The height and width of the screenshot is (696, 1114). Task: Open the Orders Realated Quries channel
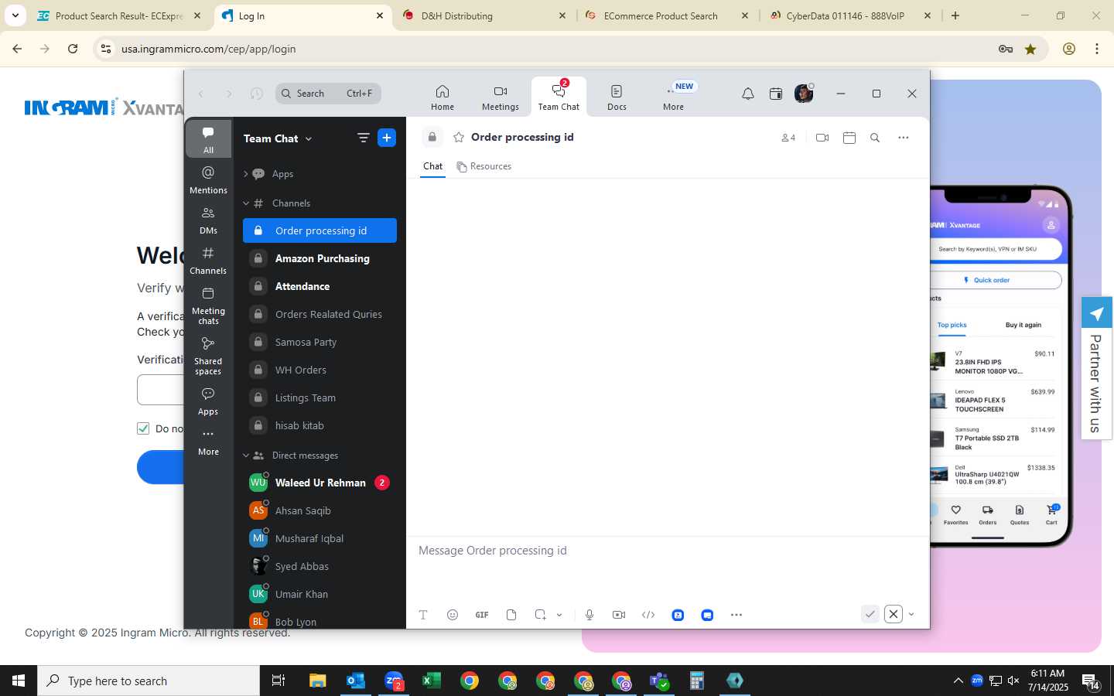tap(320, 314)
